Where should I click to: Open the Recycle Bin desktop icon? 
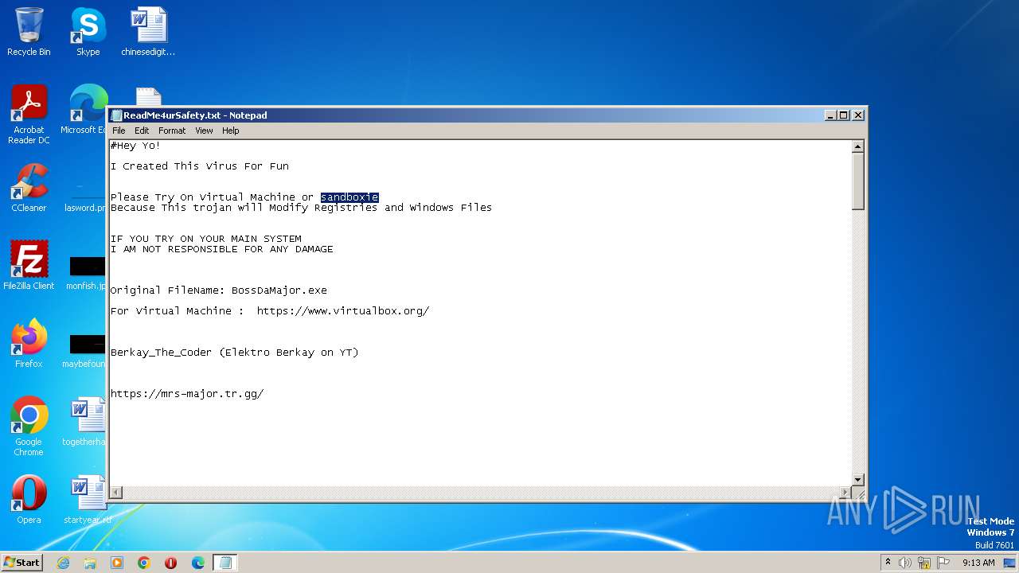29,32
